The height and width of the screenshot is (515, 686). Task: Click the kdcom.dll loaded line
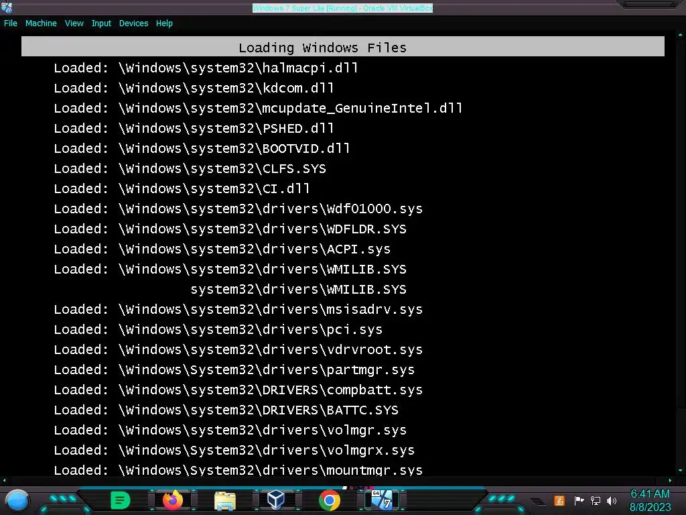194,89
